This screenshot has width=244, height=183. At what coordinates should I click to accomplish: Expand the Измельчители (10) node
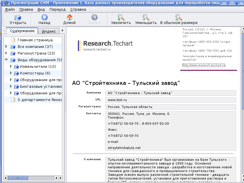11,66
